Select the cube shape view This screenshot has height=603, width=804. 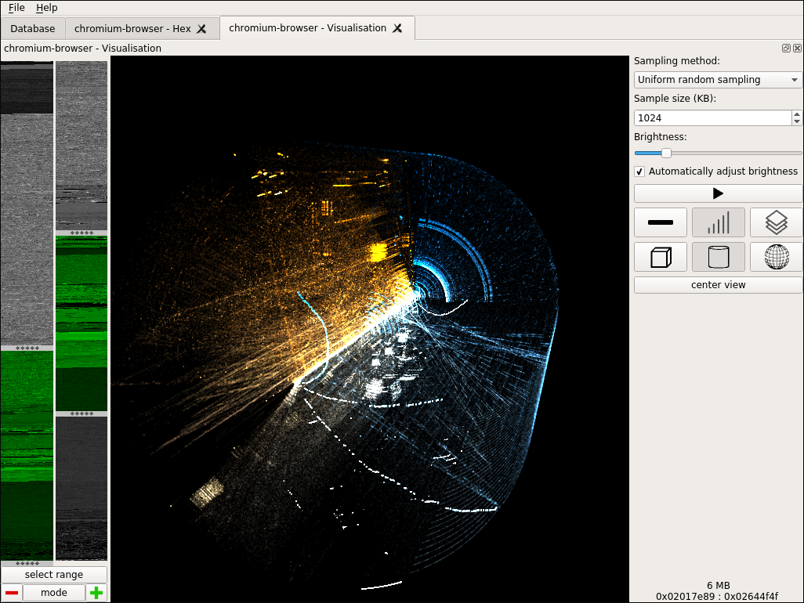pos(661,257)
